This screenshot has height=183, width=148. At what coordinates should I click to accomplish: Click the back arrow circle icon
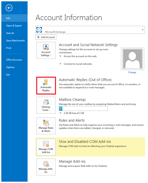pos(9,8)
